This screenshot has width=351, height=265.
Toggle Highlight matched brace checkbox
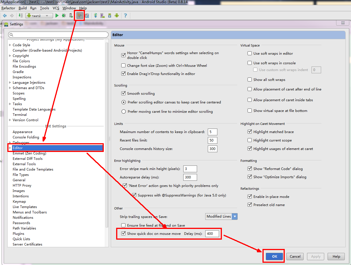[x=250, y=132]
